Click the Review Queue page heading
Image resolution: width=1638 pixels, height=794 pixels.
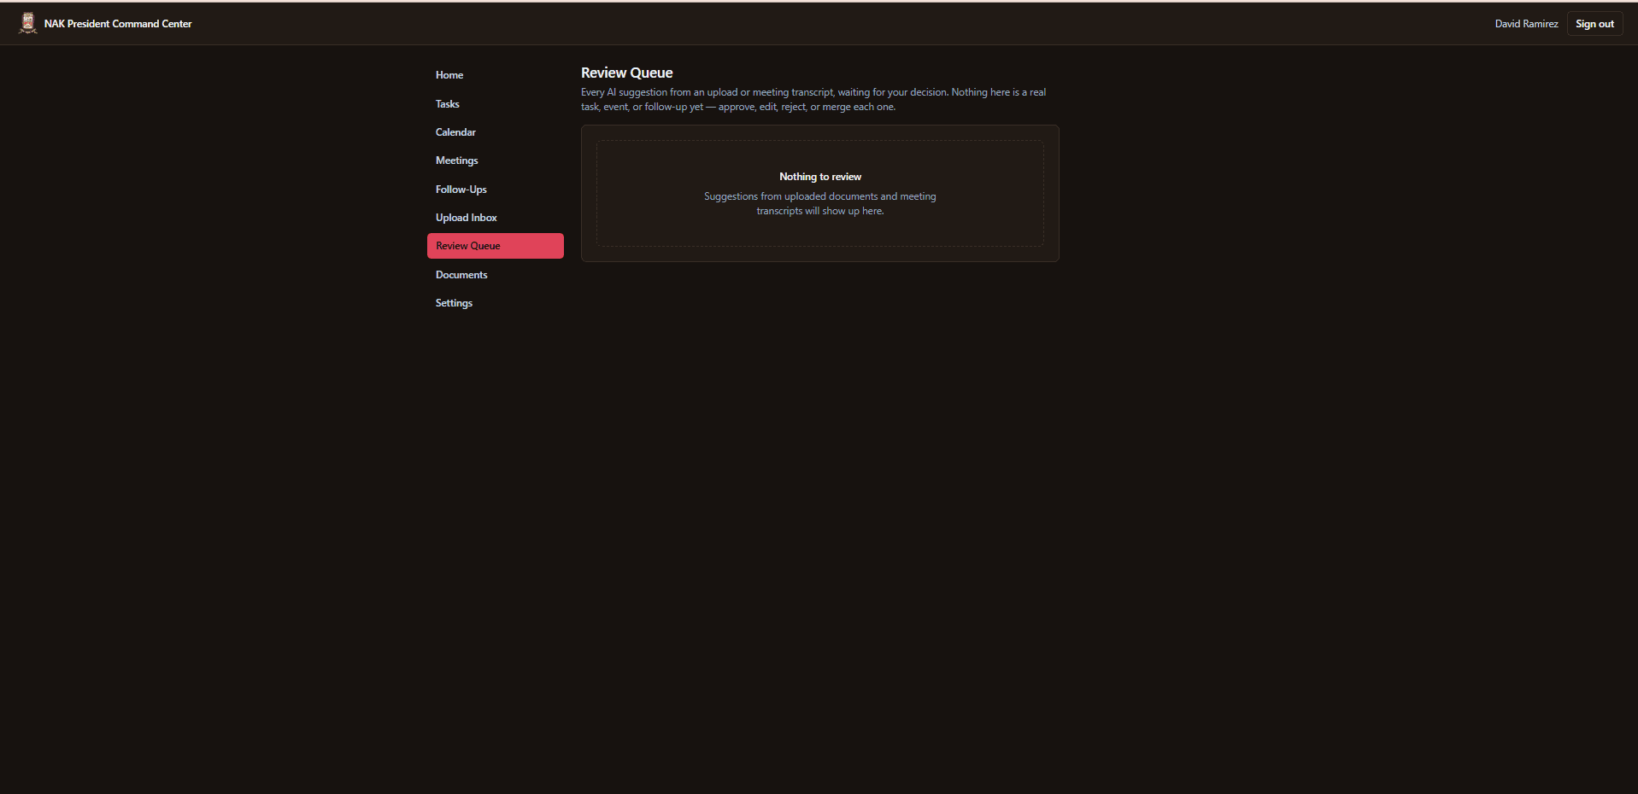point(627,73)
